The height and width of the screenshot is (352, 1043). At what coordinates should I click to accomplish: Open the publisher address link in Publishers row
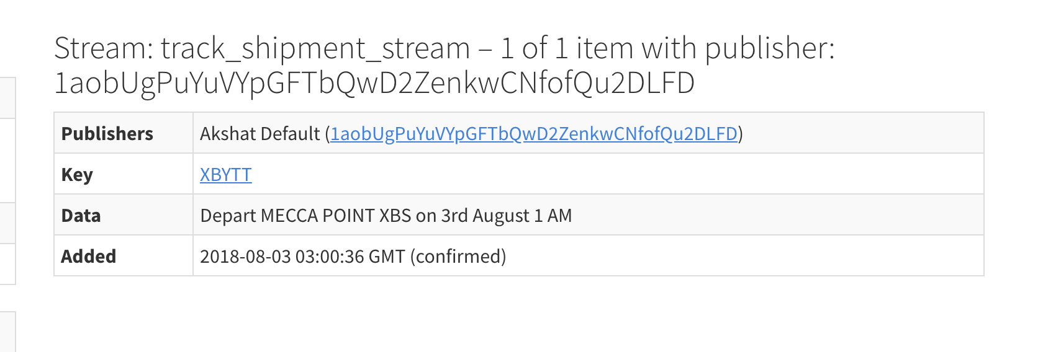(x=534, y=134)
